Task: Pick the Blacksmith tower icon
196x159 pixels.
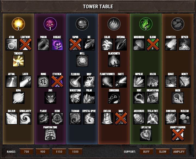Action: [114, 61]
